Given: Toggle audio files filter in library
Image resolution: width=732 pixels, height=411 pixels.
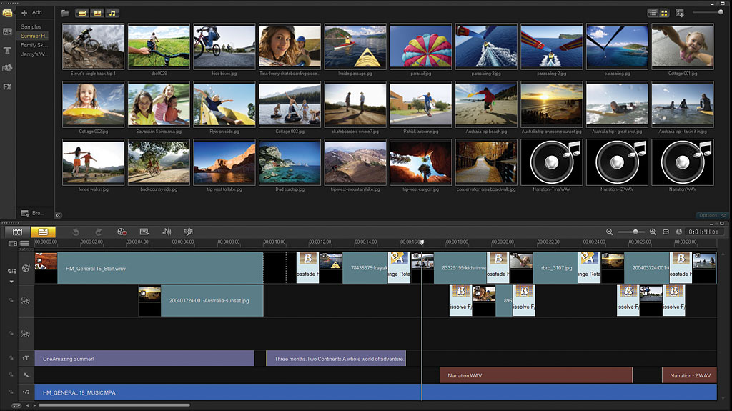Looking at the screenshot, I should [112, 13].
